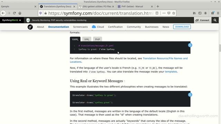Save page to Pocket
Image resolution: width=221 pixels, height=124 pixels.
point(169,13)
